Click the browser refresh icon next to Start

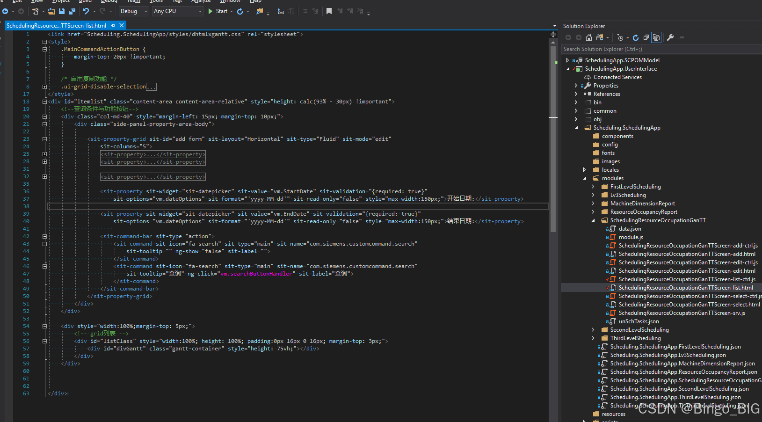(240, 11)
